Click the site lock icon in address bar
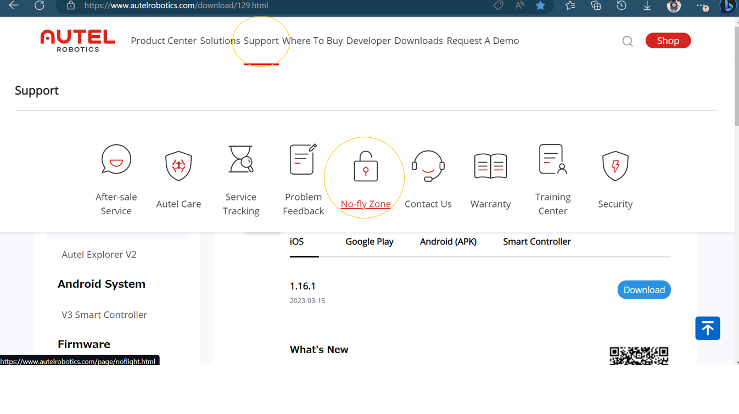 71,5
